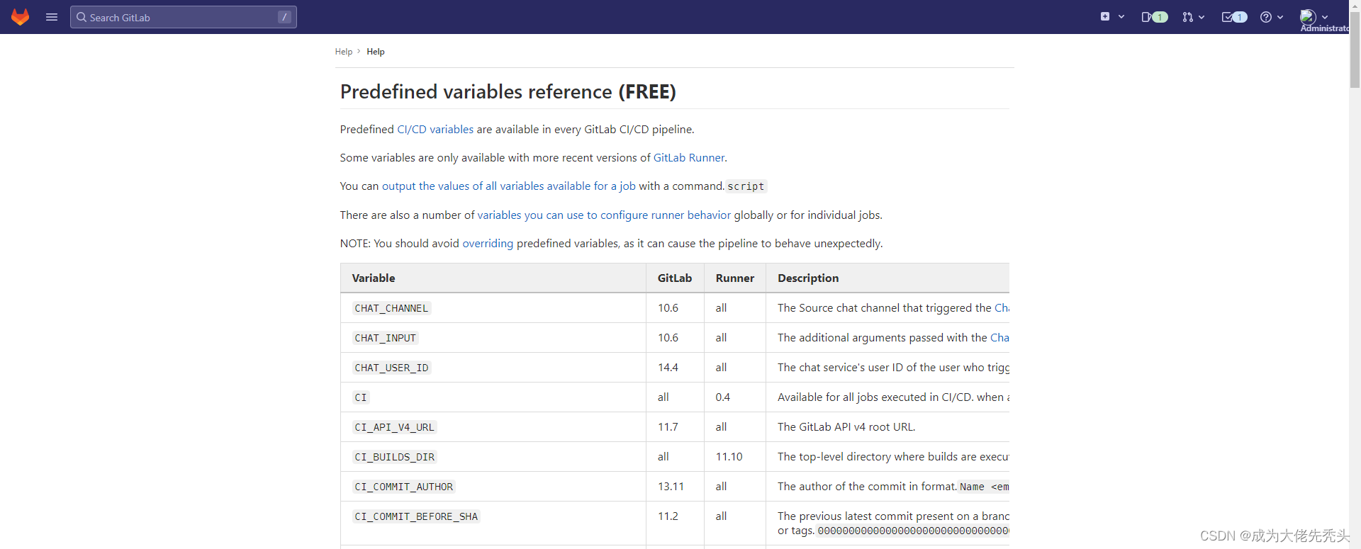Click the slash shortcut hint in search

tap(284, 17)
